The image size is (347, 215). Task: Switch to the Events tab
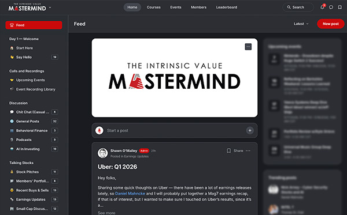pos(176,7)
